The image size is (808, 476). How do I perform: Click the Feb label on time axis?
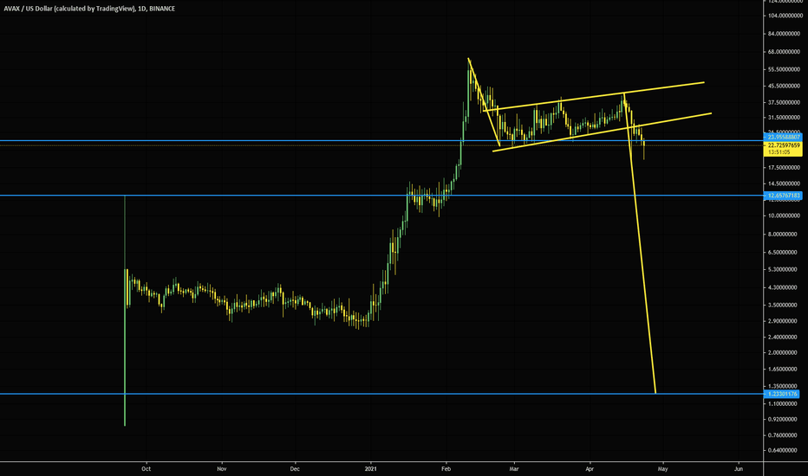(446, 469)
